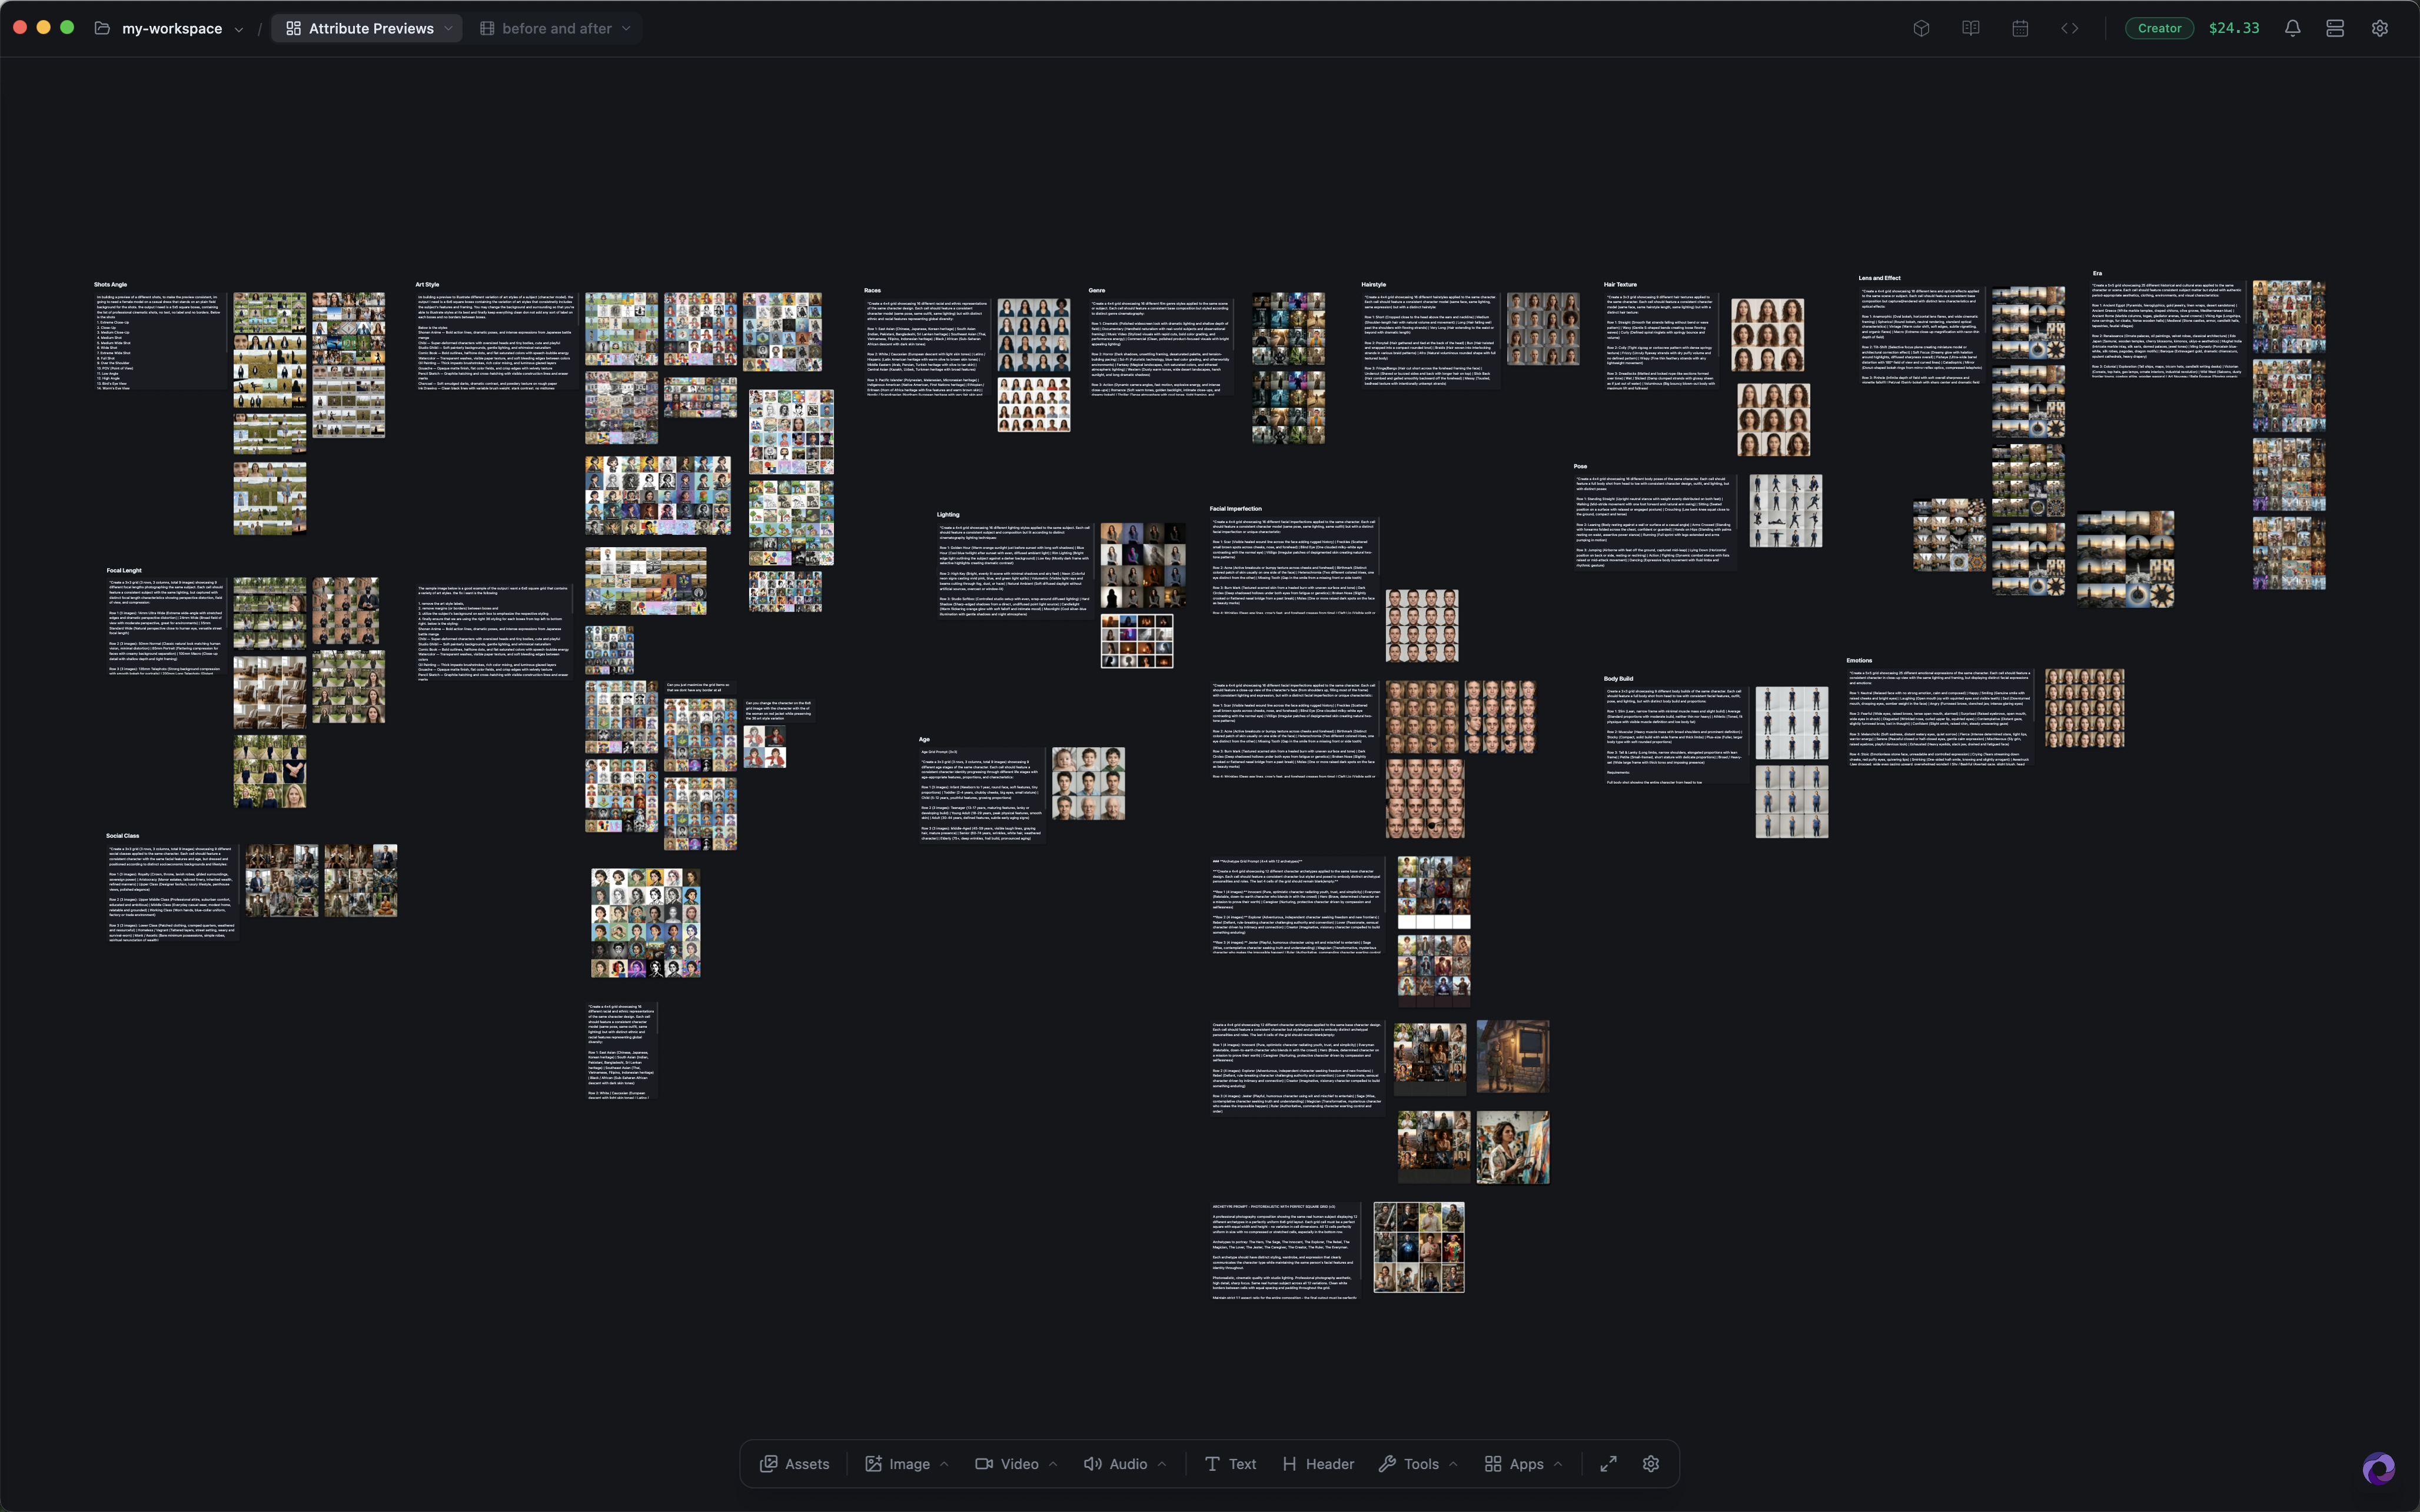Open the code brackets icon
Screen dimensions: 2420x1512
click(2069, 28)
